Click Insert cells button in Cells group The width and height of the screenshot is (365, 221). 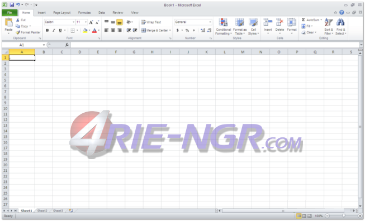coord(268,26)
